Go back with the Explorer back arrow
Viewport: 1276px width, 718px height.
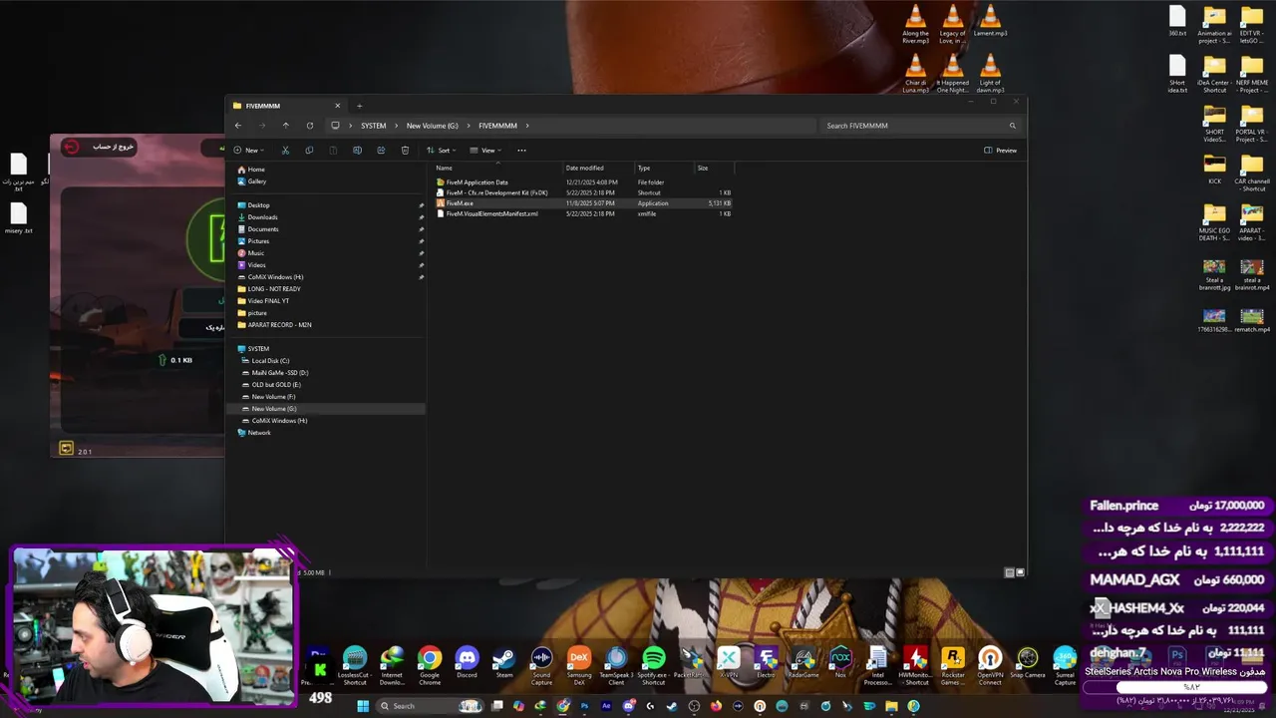(x=237, y=126)
